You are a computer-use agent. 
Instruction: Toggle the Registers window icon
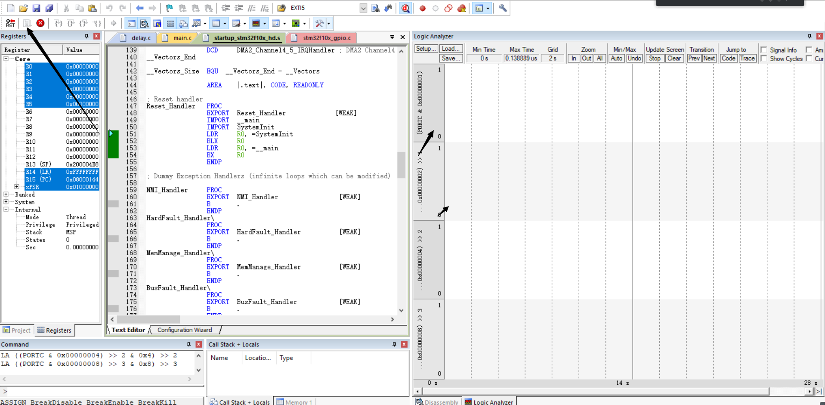(170, 23)
